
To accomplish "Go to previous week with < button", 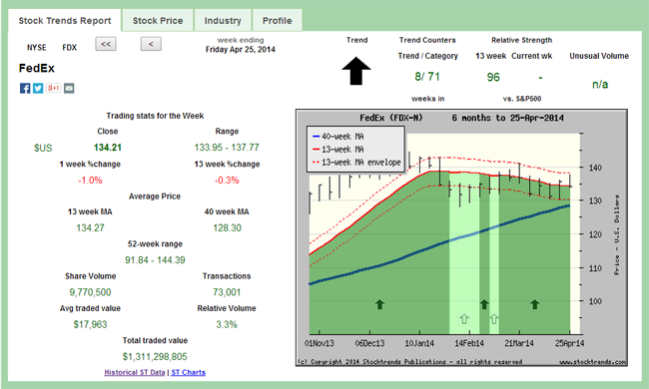I will click(151, 44).
